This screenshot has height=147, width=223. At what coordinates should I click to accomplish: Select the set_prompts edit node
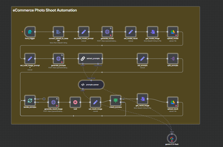142,59
